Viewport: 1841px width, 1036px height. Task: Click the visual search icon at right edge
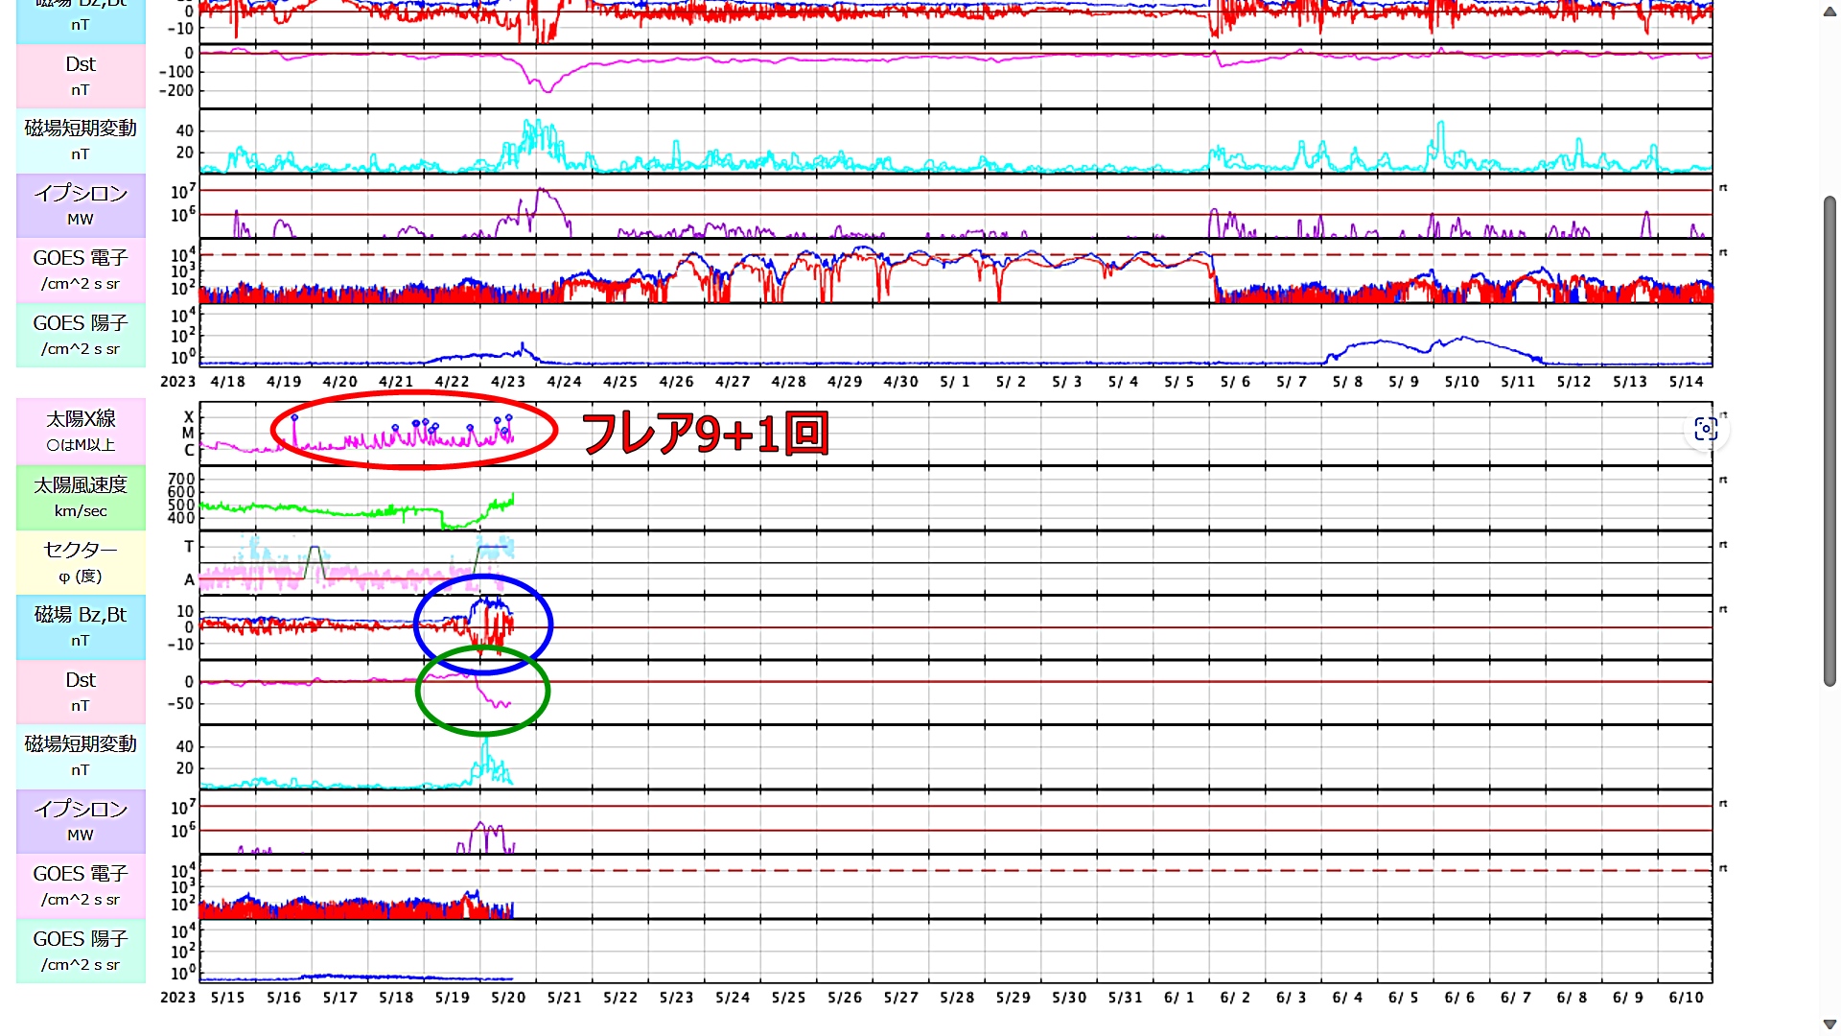(1705, 429)
